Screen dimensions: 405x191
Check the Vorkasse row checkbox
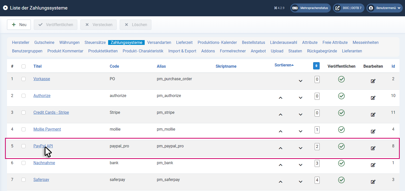point(24,79)
